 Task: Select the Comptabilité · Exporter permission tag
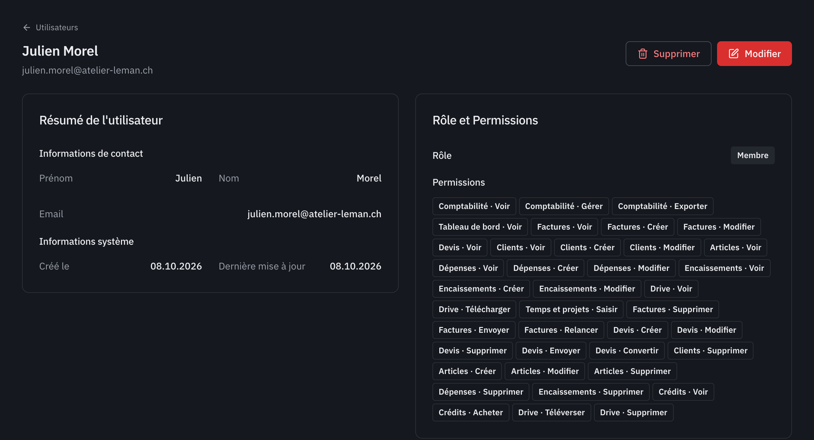662,206
